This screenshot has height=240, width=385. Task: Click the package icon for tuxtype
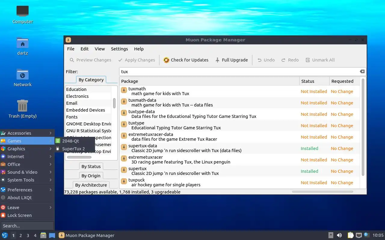(x=124, y=124)
